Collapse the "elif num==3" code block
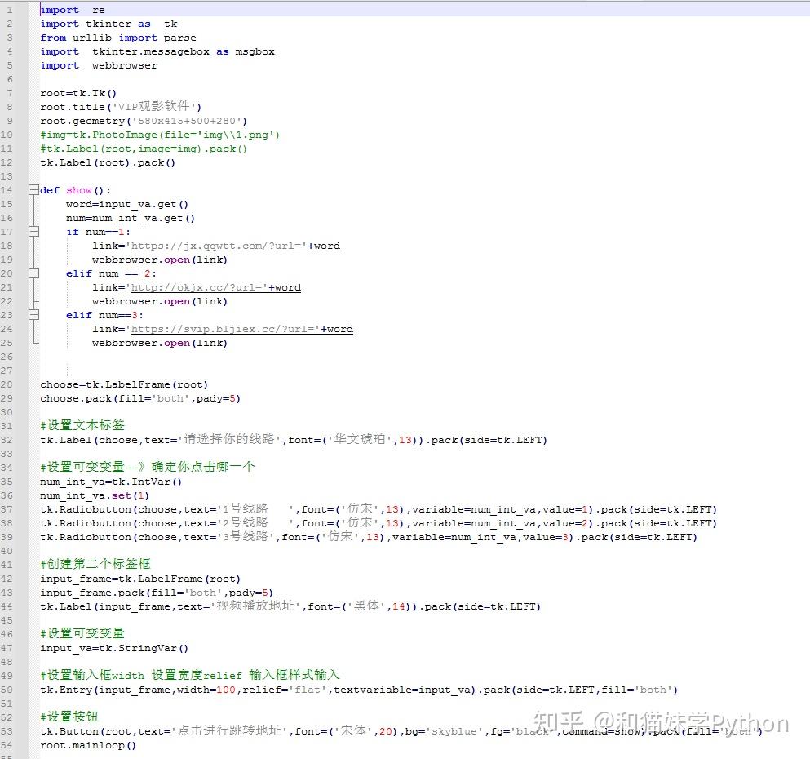The height and width of the screenshot is (759, 810). pos(33,315)
